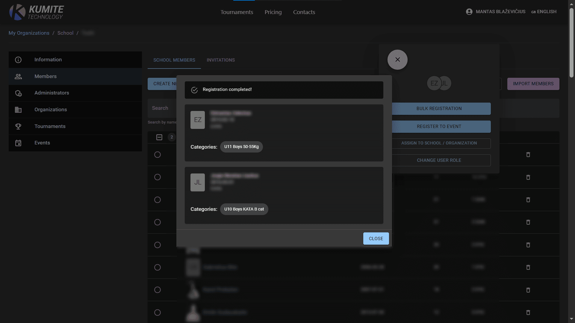Close the registration dialog with CLOSE

pos(376,238)
